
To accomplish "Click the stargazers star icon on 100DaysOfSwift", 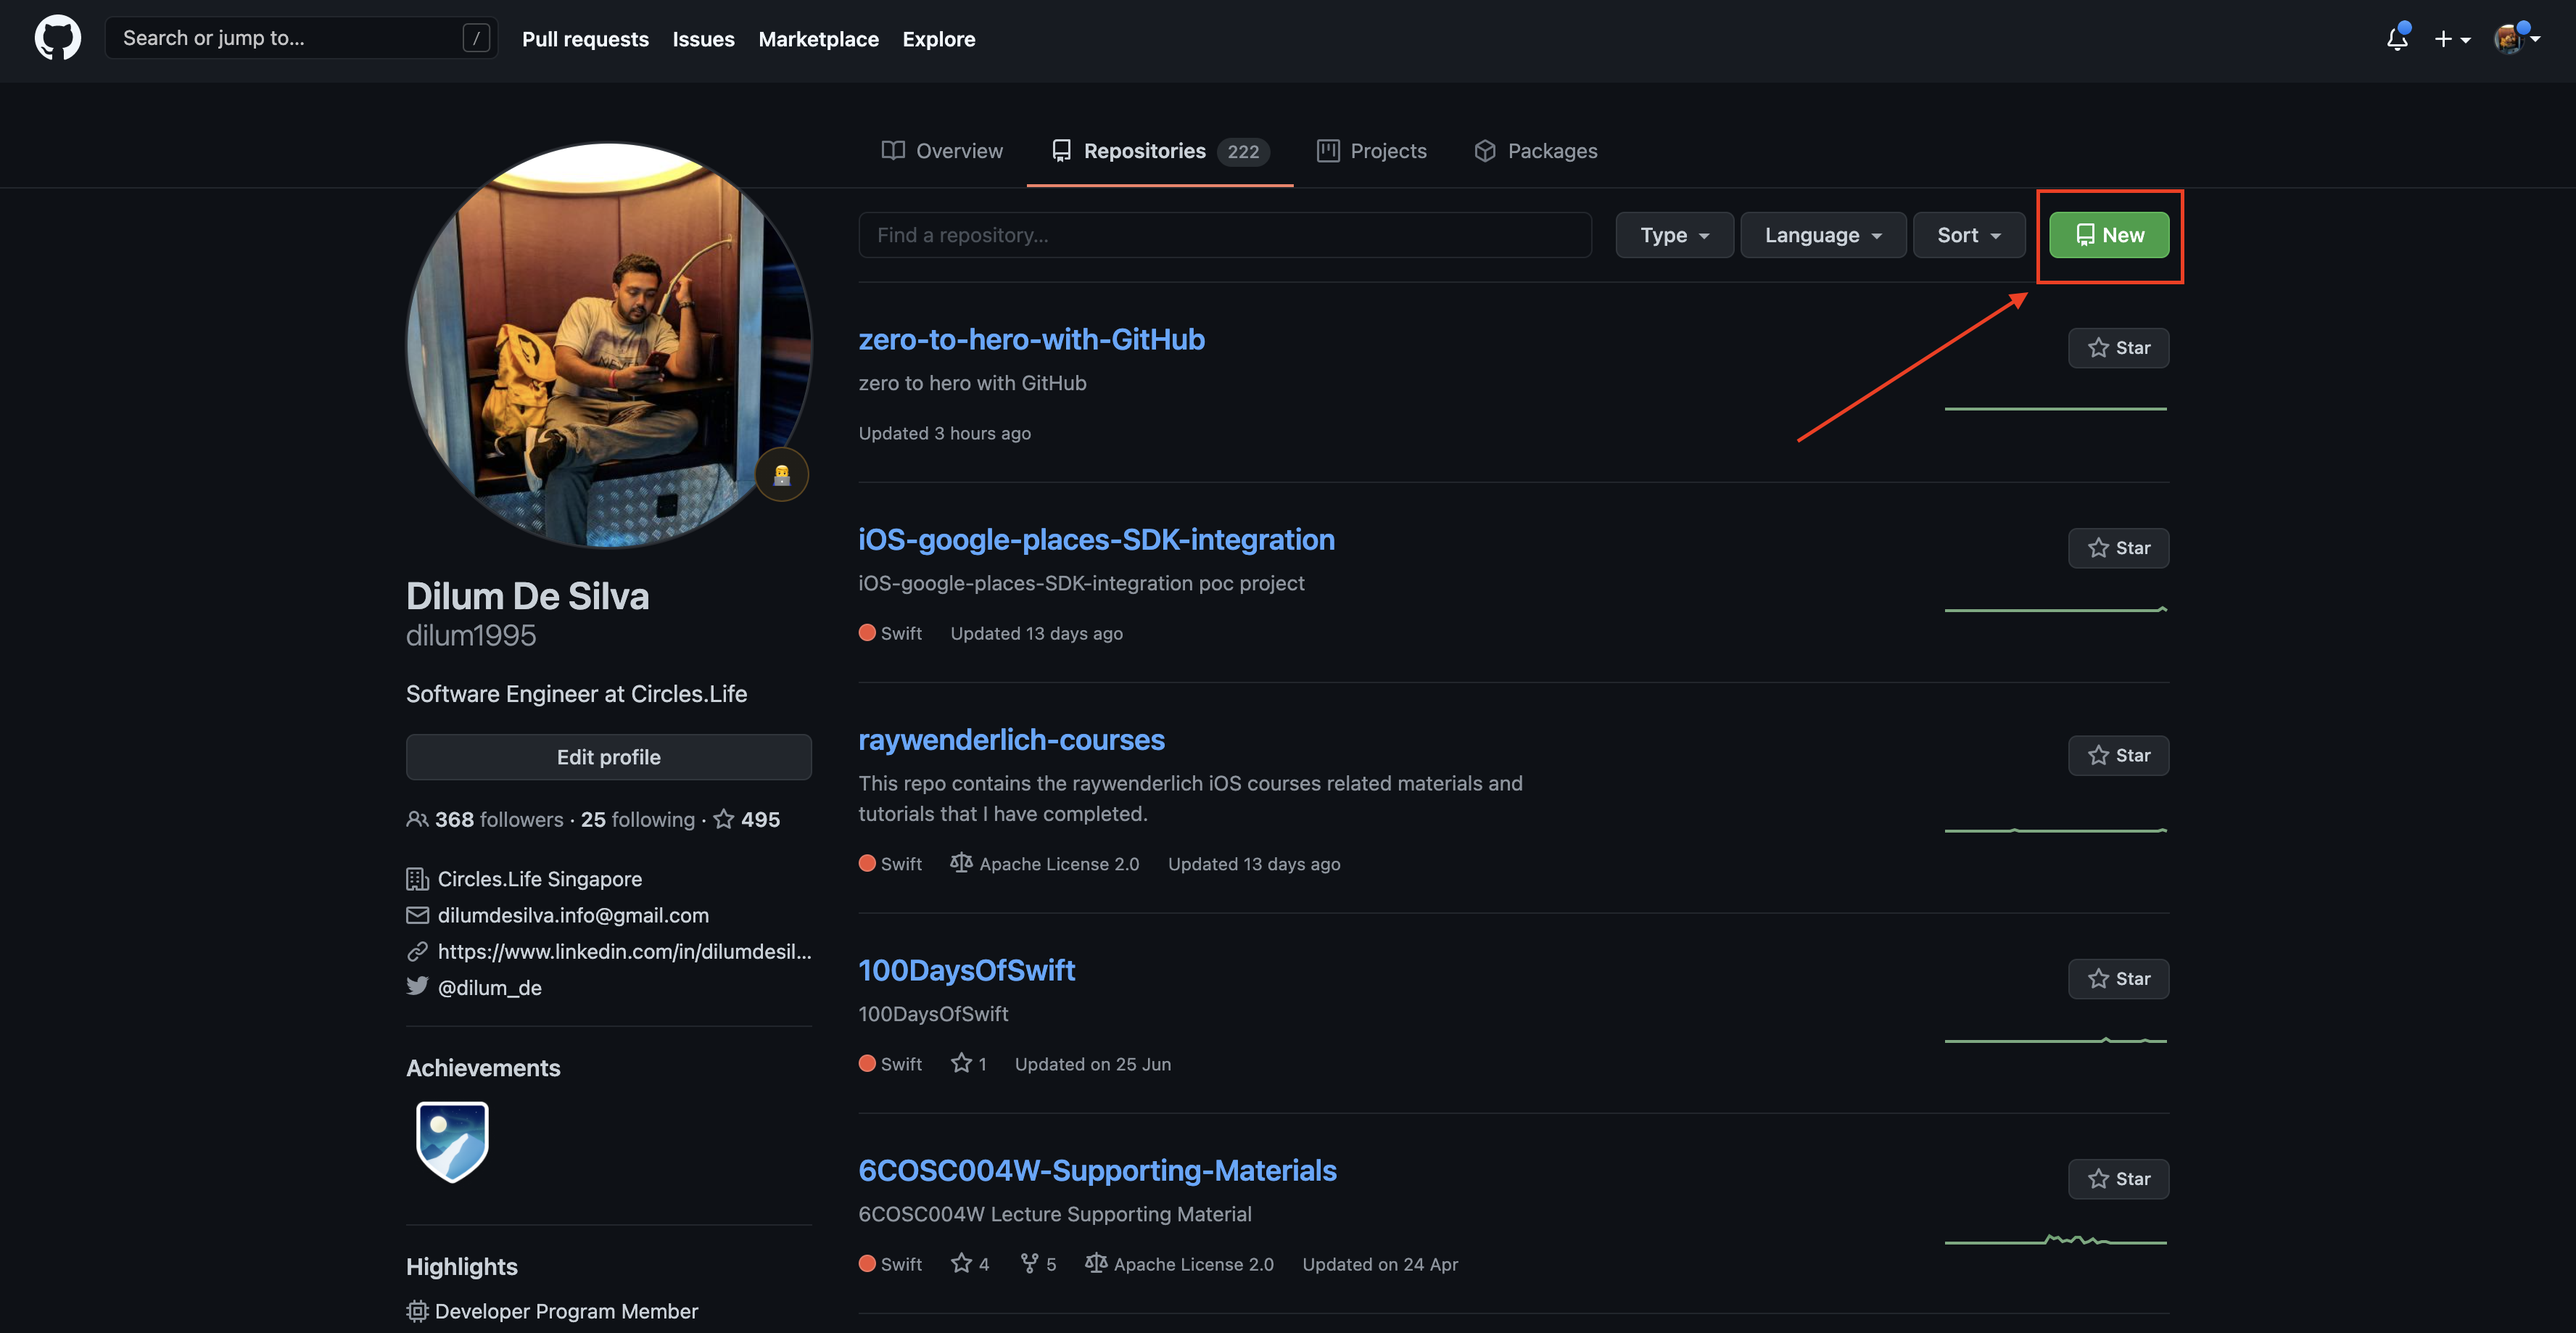I will [x=961, y=1063].
